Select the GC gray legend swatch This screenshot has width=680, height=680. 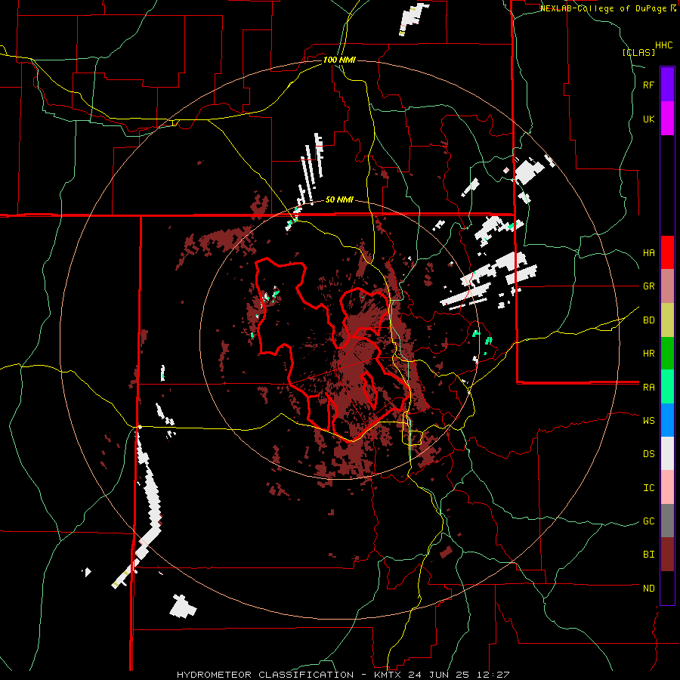point(667,521)
